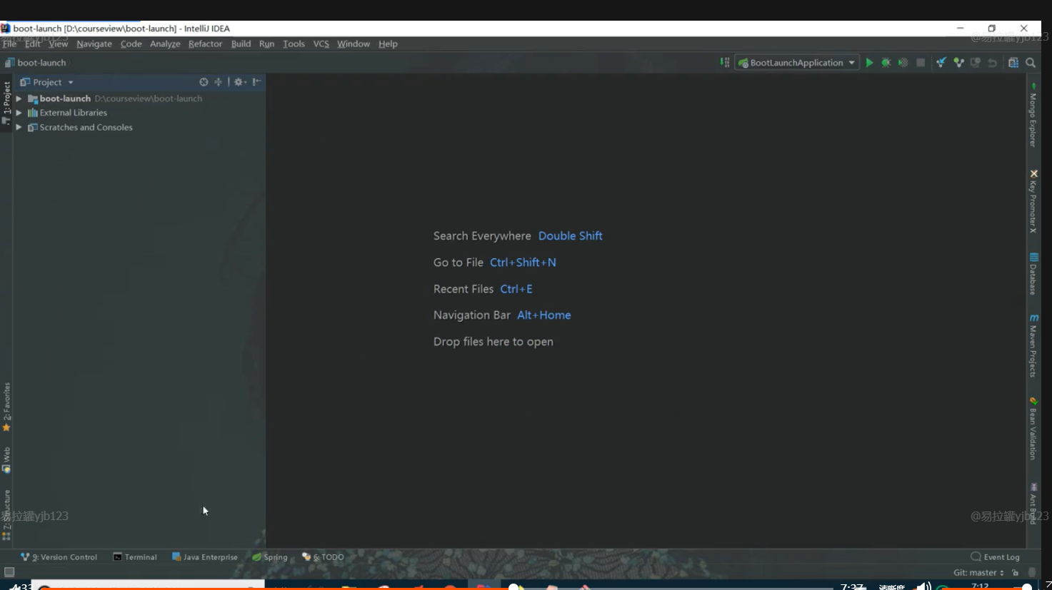The height and width of the screenshot is (590, 1052).
Task: Open the Ant Build side panel
Action: [1033, 504]
